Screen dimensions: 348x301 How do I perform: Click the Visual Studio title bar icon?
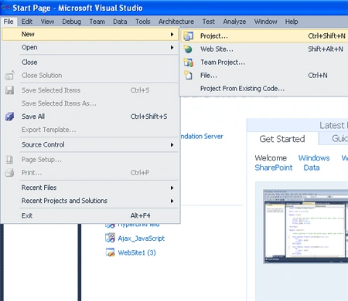(x=5, y=8)
